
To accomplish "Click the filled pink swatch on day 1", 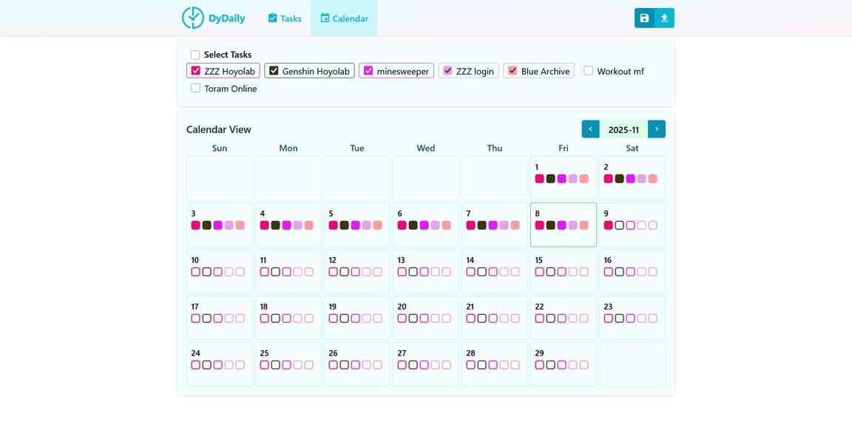I will pos(540,179).
